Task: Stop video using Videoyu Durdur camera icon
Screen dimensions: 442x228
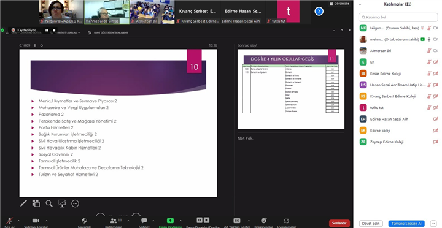Action: (x=36, y=221)
